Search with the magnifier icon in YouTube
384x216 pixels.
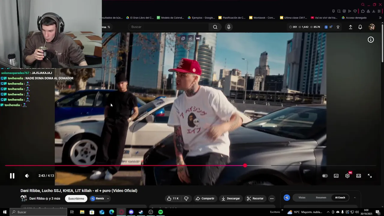[215, 27]
